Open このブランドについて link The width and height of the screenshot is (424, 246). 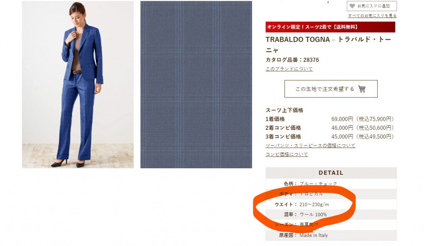tap(289, 69)
